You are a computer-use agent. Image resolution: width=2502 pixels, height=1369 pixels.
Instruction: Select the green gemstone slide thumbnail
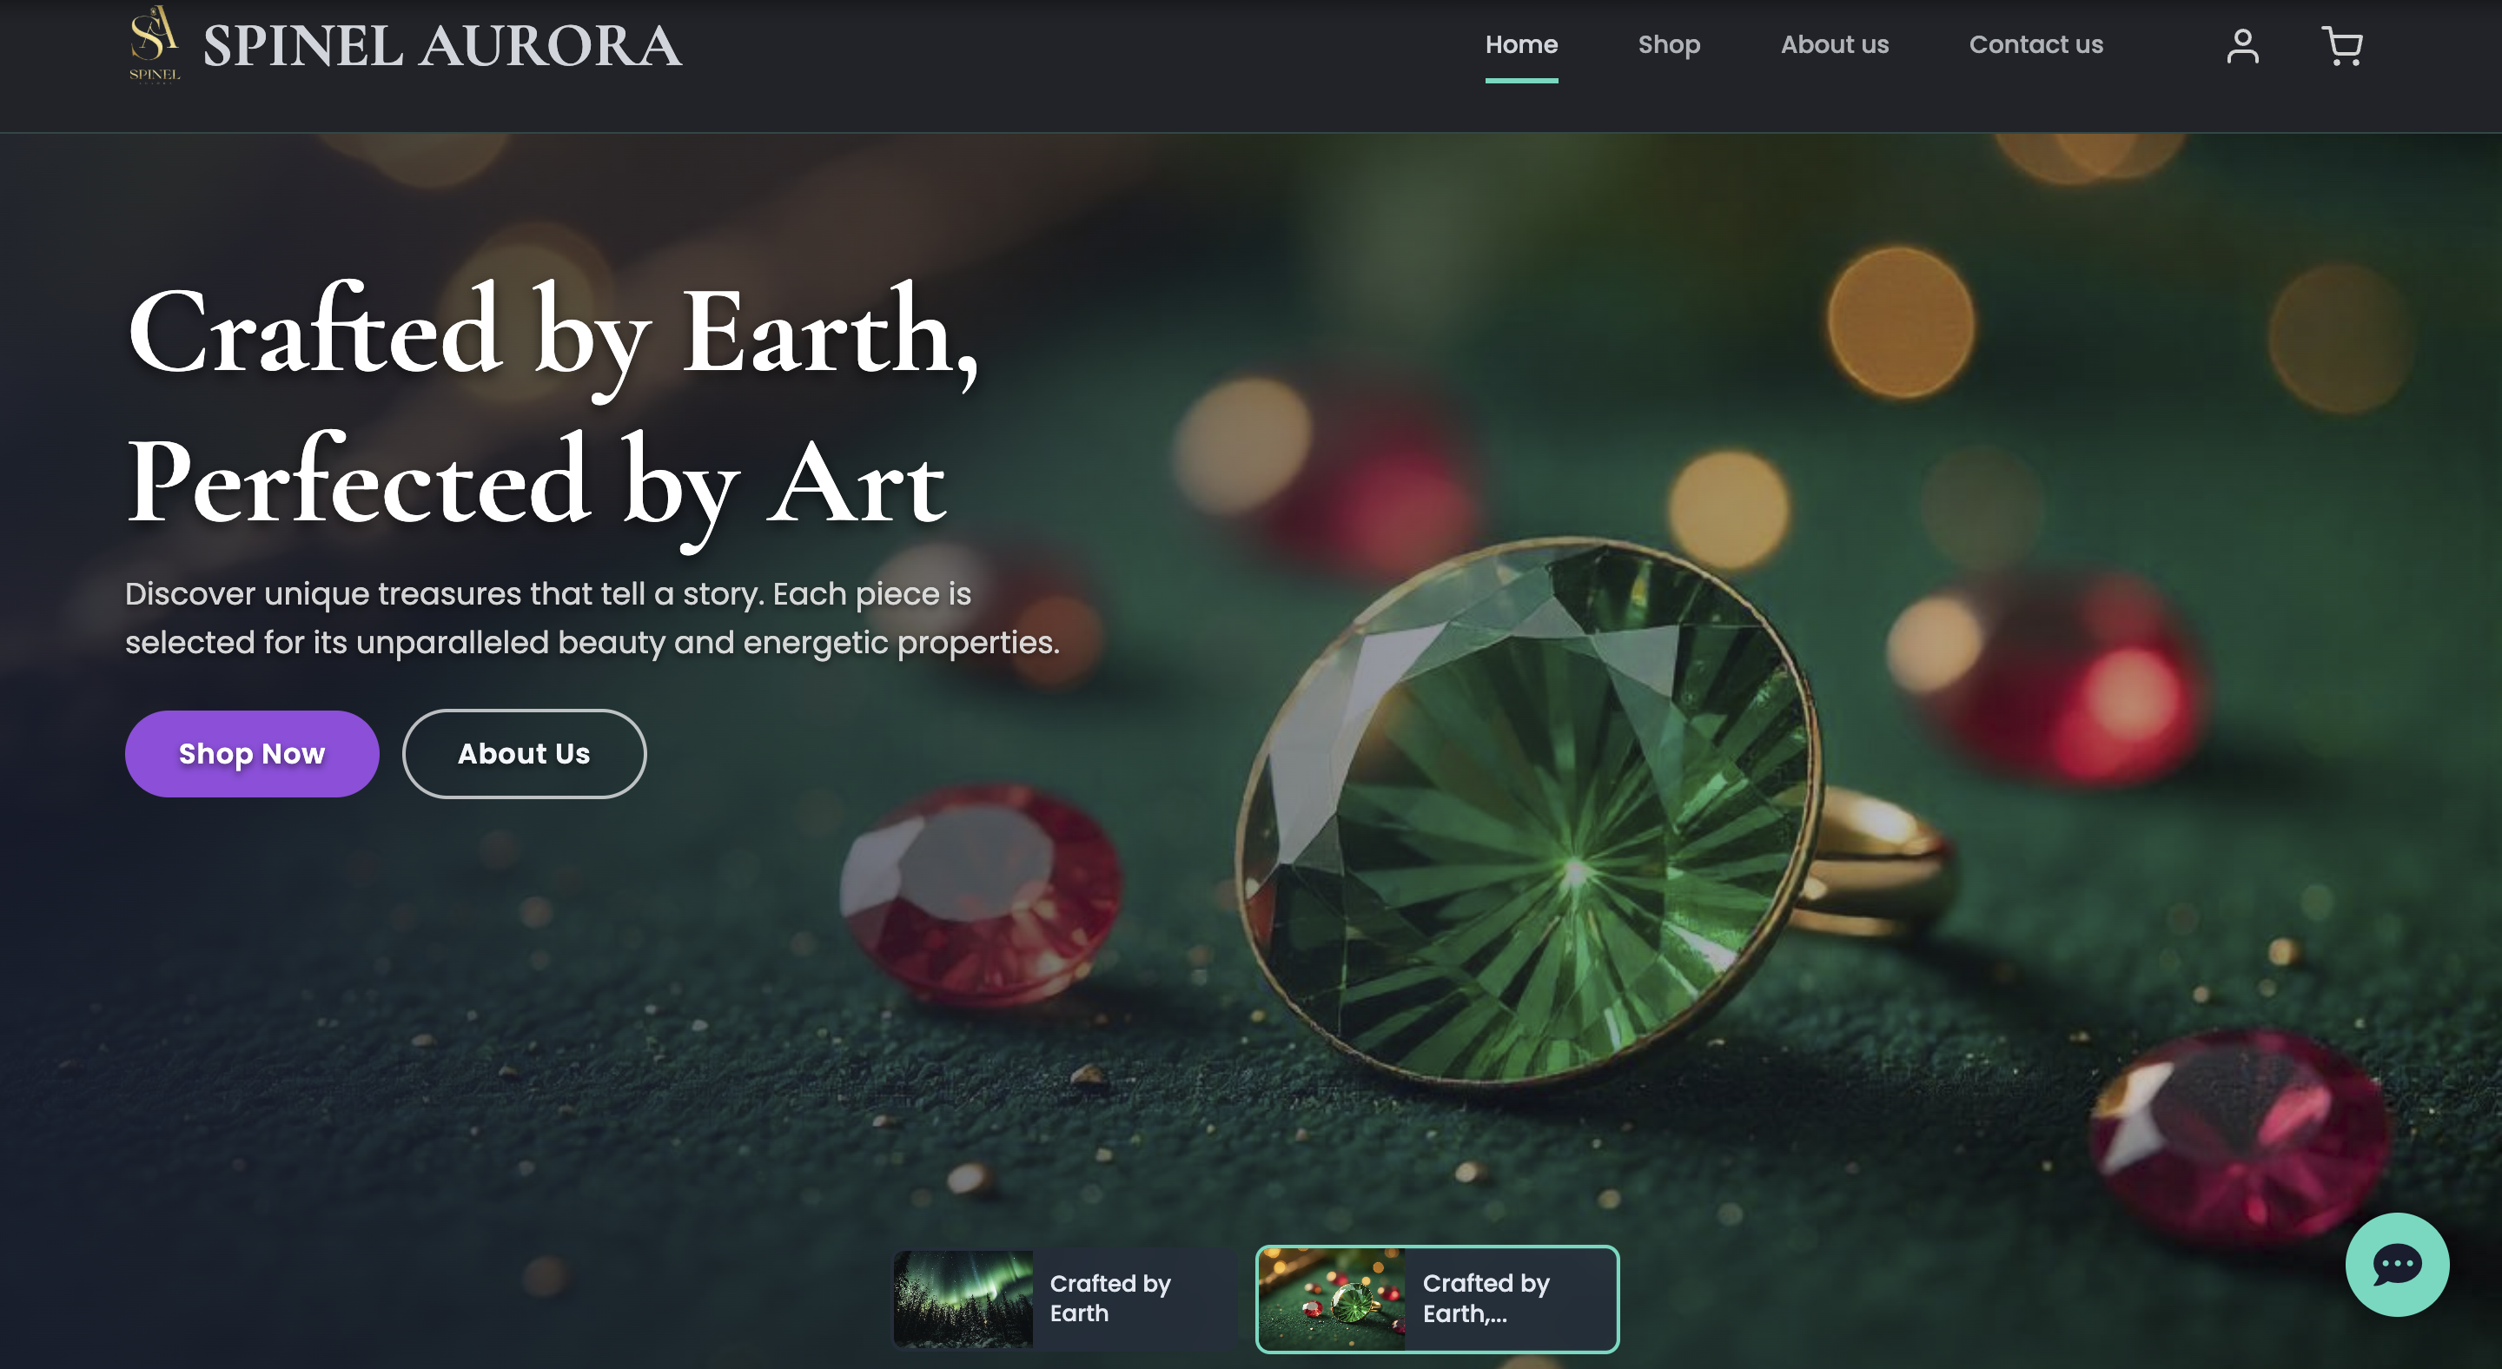pos(1332,1298)
